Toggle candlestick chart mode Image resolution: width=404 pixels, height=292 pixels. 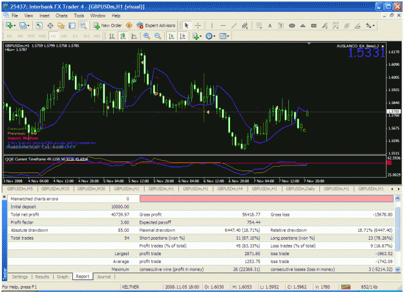click(x=123, y=36)
